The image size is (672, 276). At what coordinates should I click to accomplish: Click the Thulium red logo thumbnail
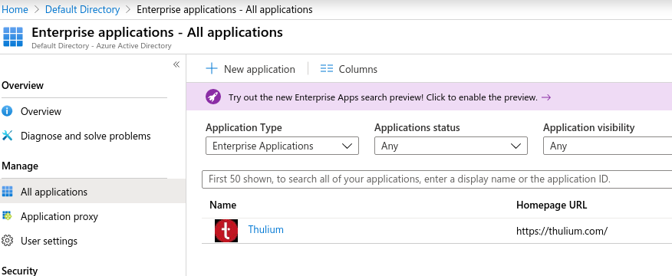click(x=226, y=231)
